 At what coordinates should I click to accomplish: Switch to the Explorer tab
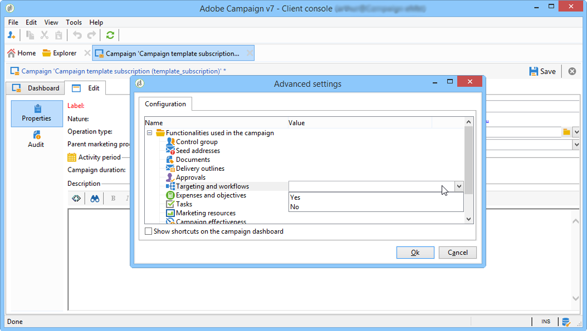[x=60, y=53]
